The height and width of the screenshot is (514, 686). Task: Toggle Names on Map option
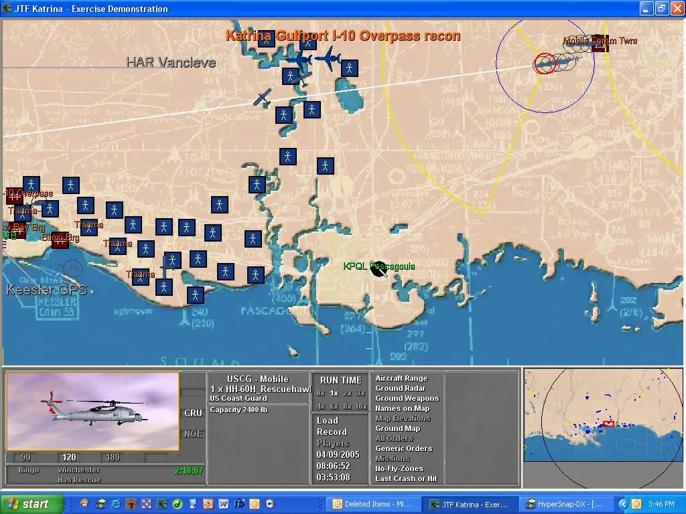click(402, 409)
